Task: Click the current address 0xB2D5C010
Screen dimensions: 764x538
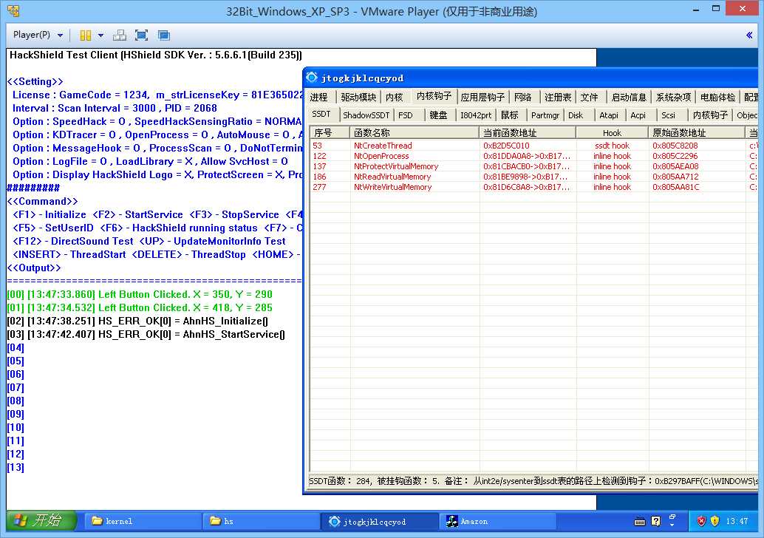Action: pyautogui.click(x=506, y=146)
